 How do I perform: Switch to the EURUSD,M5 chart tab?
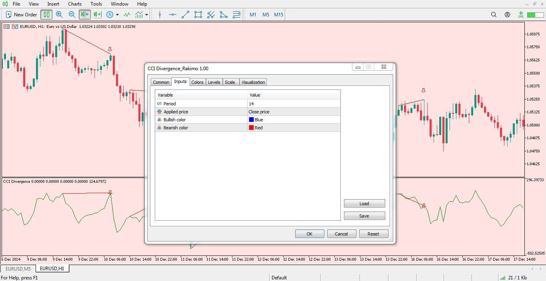[18, 269]
